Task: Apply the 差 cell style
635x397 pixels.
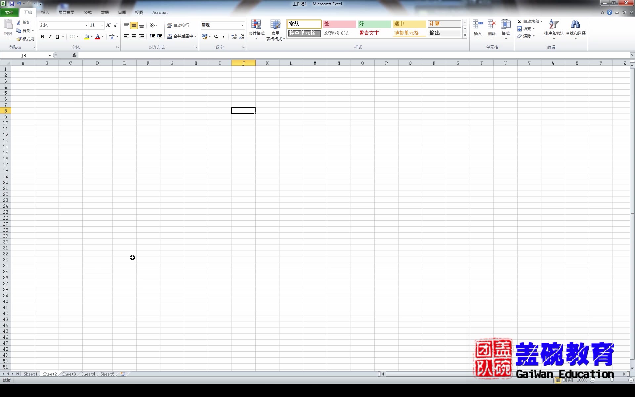Action: 339,24
